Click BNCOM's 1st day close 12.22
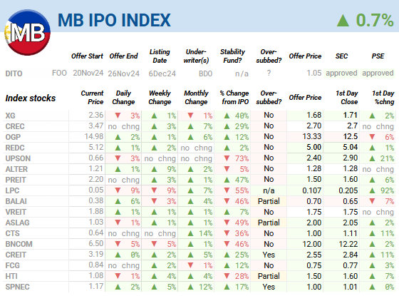 click(x=348, y=244)
